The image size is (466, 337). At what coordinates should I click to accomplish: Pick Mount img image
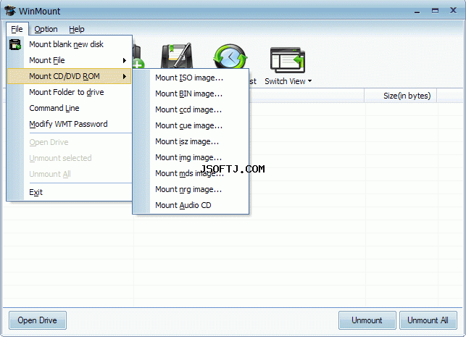(191, 157)
